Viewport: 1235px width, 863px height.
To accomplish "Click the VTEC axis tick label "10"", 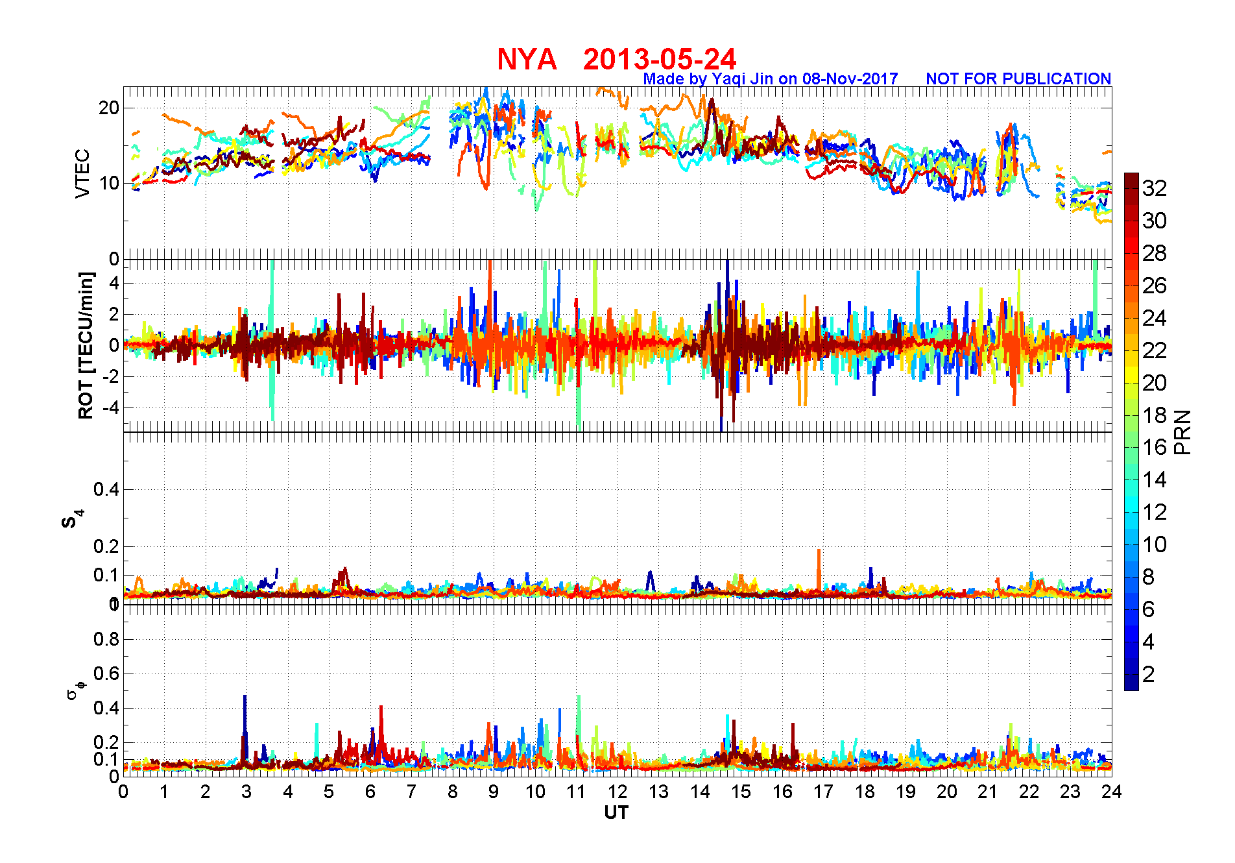I will 109,183.
